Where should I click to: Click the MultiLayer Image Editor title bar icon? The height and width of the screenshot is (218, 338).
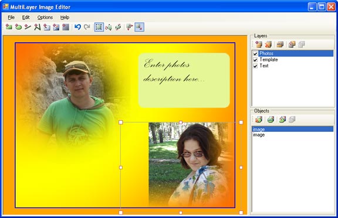pos(6,6)
